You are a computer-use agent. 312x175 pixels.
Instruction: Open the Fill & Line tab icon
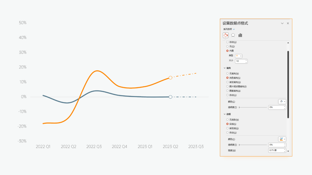tap(226, 35)
